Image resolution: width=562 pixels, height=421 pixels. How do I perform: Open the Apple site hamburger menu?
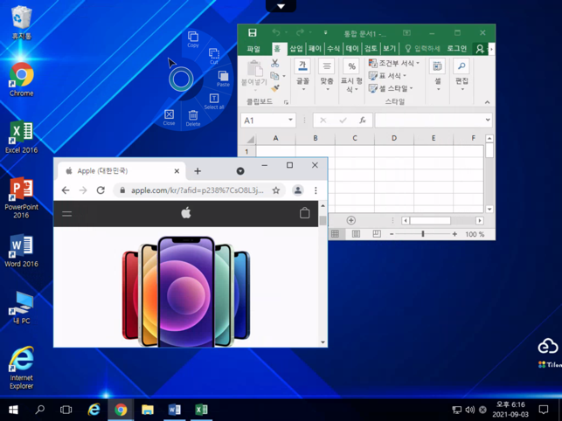[x=66, y=214]
